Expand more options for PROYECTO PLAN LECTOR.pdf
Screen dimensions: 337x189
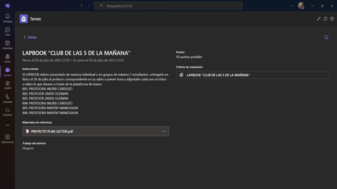(165, 131)
